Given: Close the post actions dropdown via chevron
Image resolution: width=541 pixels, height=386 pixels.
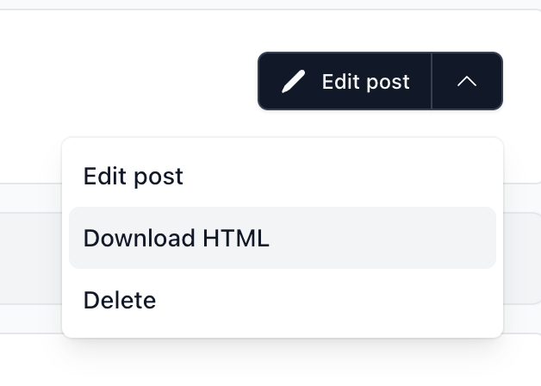Looking at the screenshot, I should [466, 82].
